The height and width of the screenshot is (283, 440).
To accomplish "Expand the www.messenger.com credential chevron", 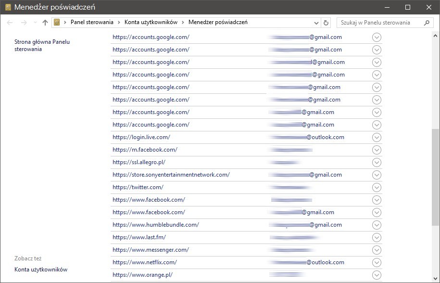I will tap(377, 250).
